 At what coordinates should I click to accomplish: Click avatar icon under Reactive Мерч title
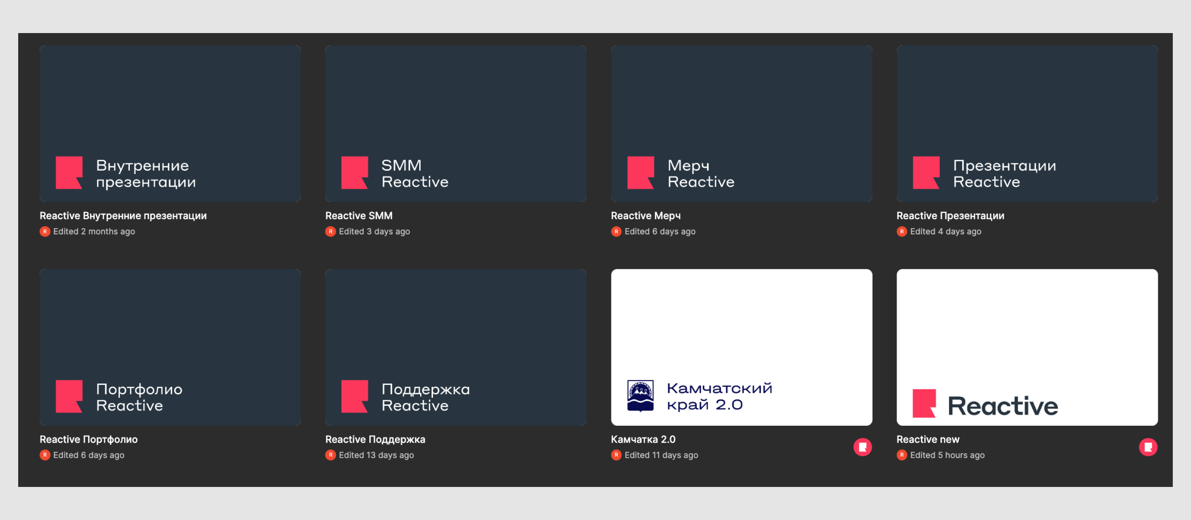[616, 231]
